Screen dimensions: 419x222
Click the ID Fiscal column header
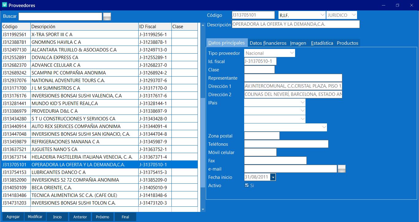[155, 27]
